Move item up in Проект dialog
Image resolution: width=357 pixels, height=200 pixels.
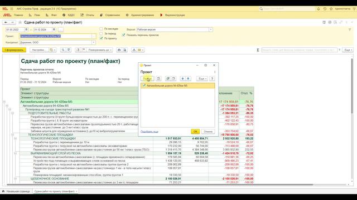182,79
